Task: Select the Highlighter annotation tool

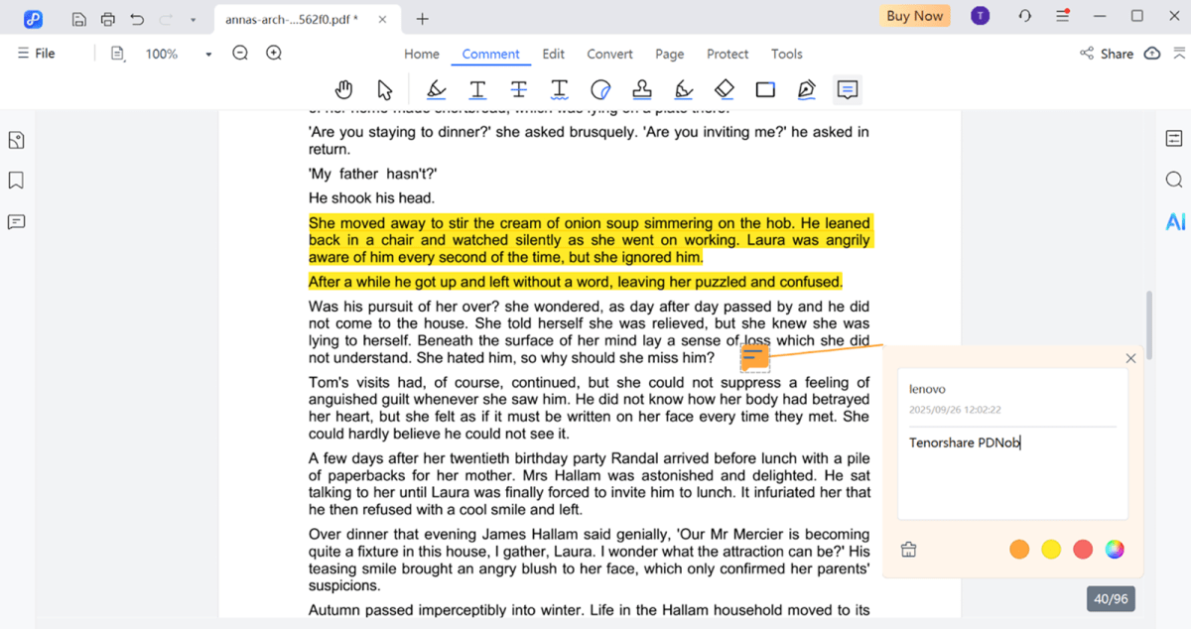Action: [x=437, y=89]
